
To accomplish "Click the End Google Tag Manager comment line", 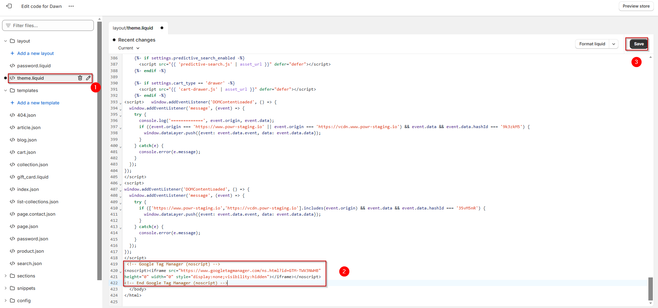I will point(176,283).
